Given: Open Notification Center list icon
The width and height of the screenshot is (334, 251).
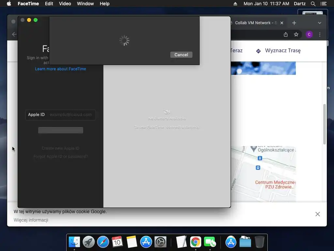Looking at the screenshot, I should click(324, 4).
